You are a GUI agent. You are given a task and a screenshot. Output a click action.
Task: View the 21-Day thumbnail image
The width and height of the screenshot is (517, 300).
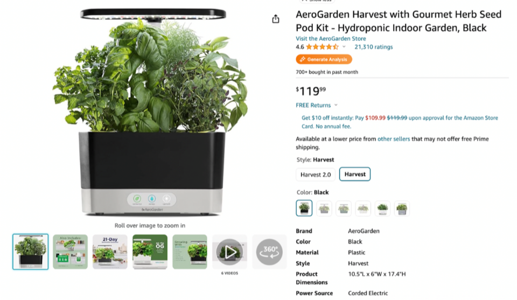110,252
